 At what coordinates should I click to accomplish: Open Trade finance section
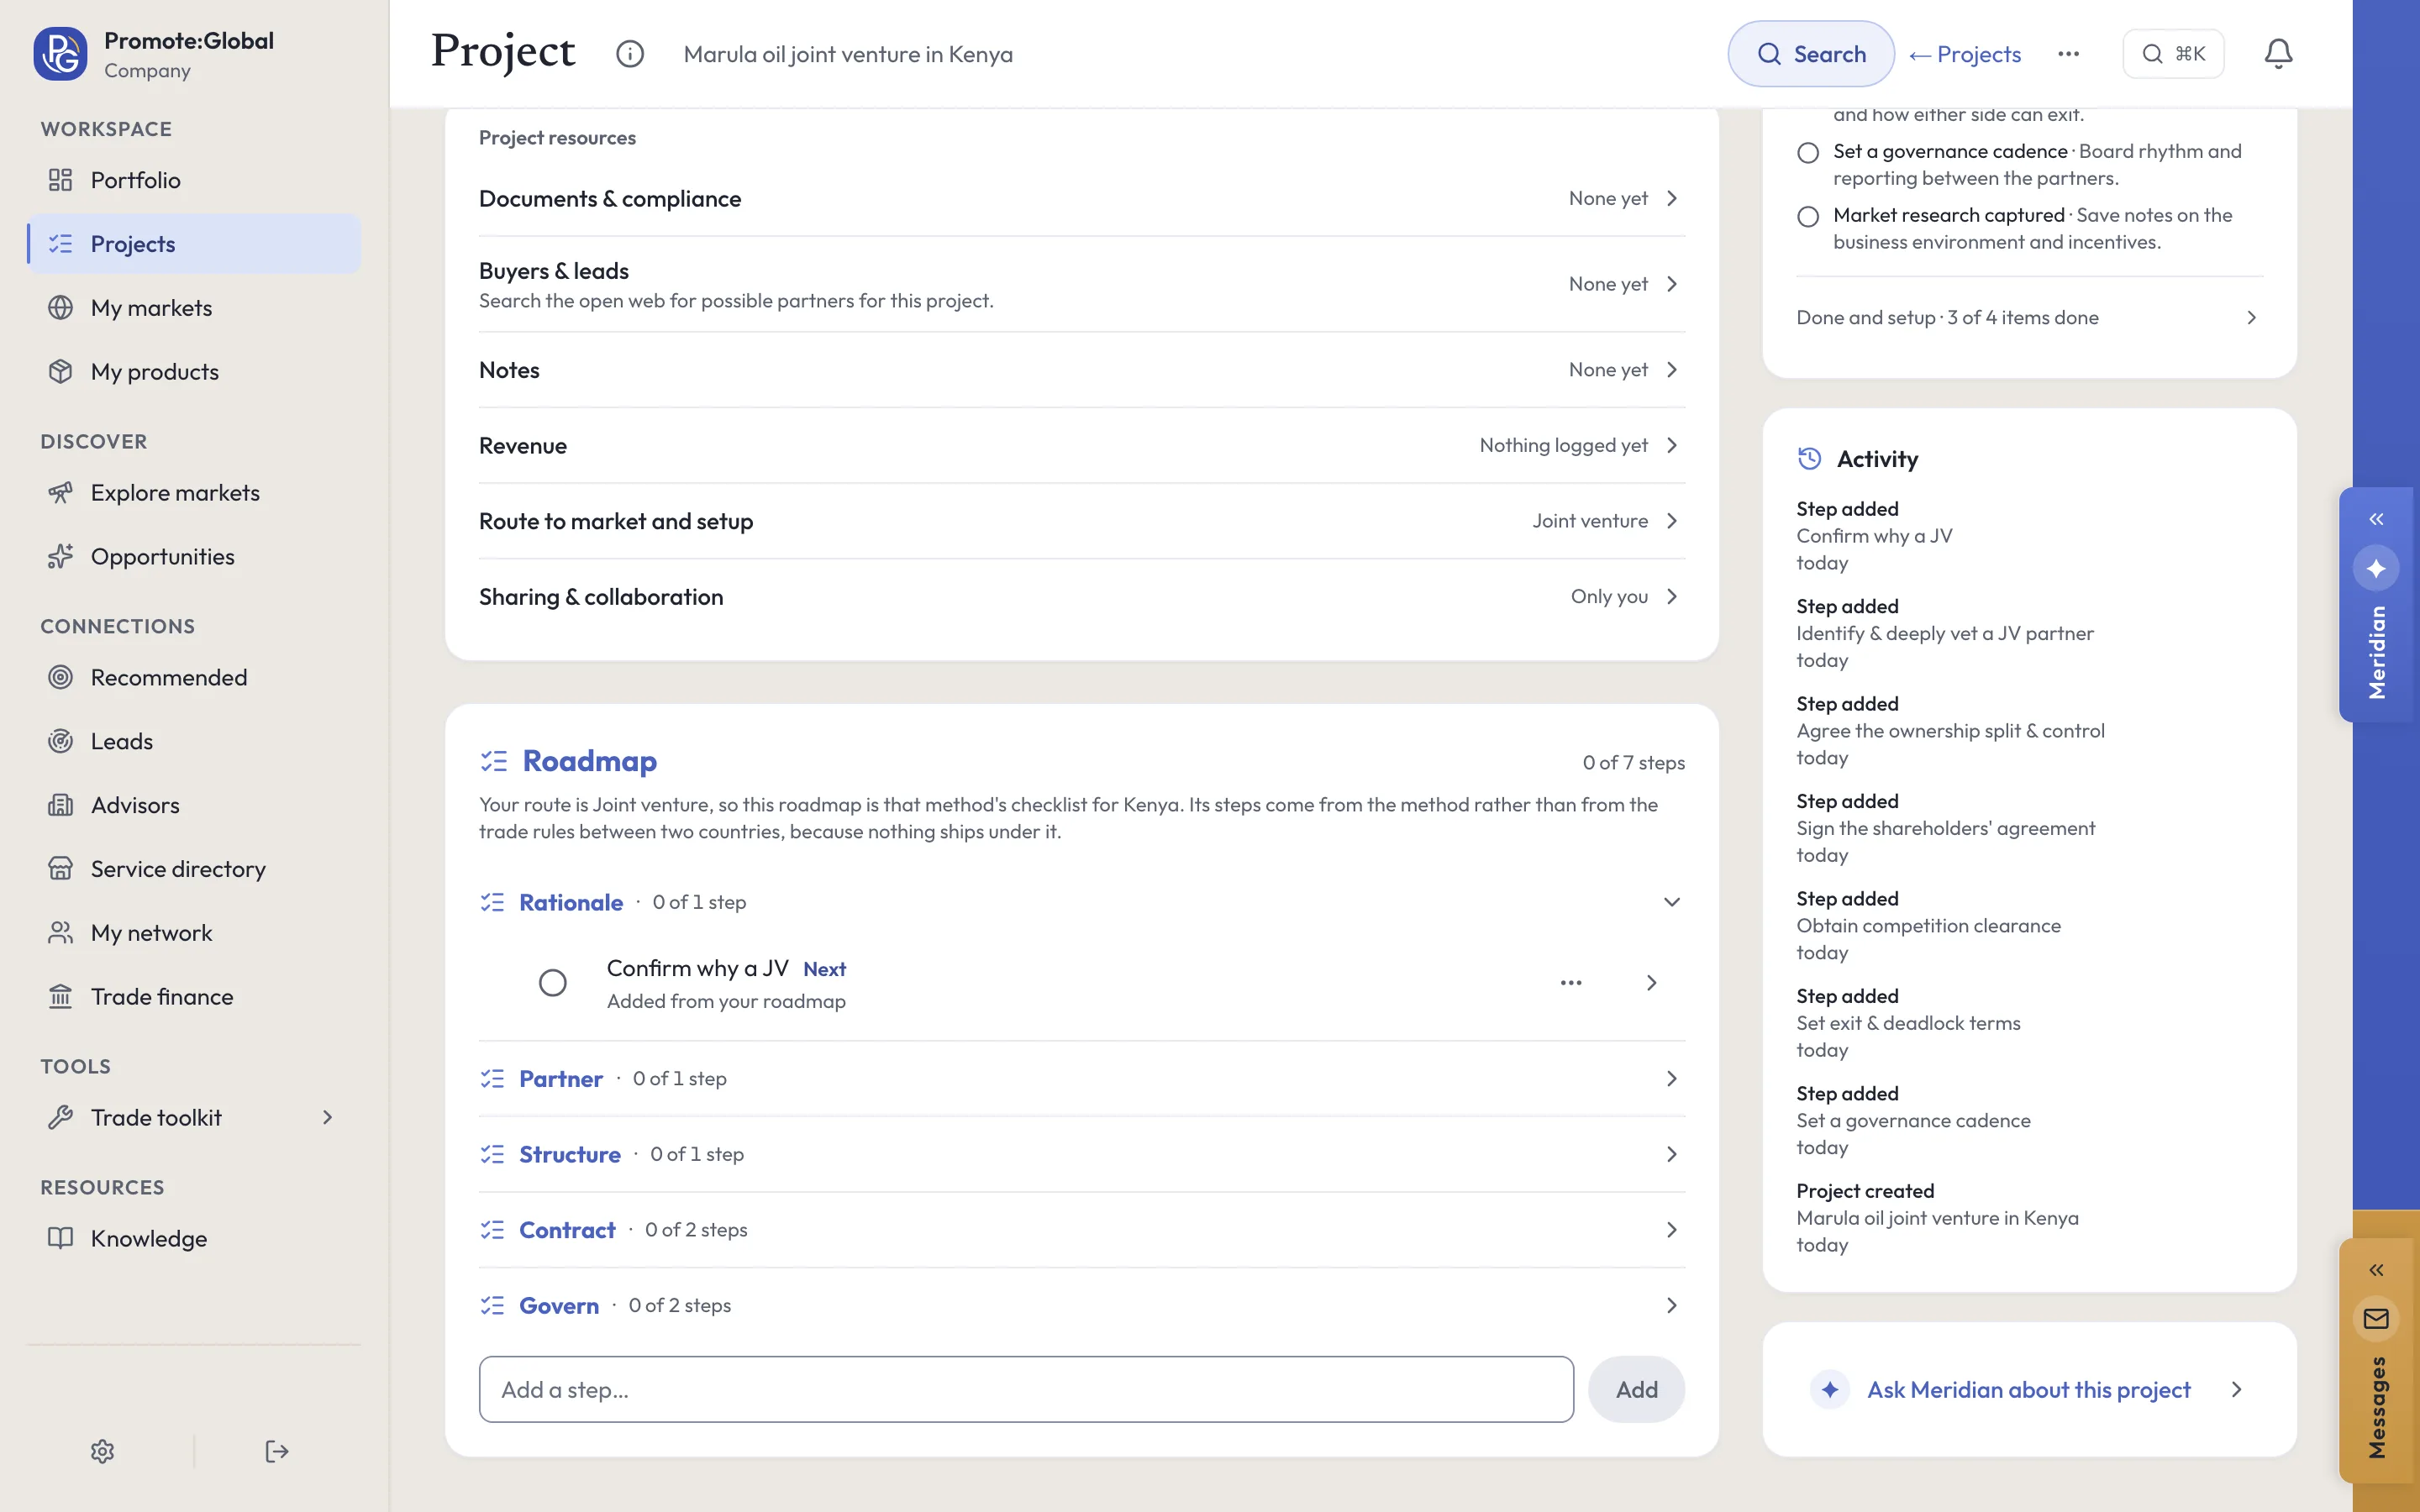pyautogui.click(x=193, y=996)
